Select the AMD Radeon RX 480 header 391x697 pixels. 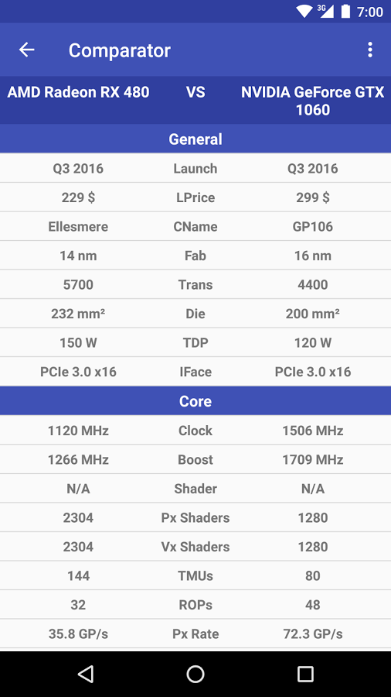pyautogui.click(x=79, y=92)
